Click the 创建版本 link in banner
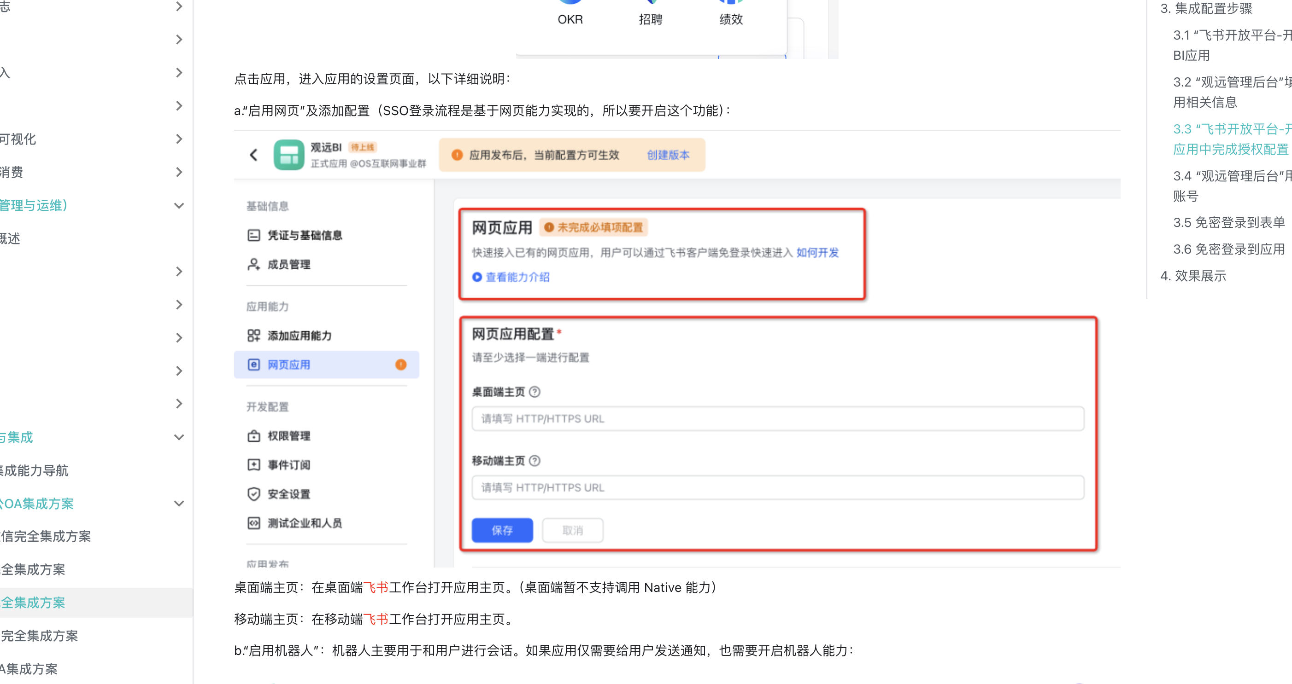Image resolution: width=1292 pixels, height=684 pixels. (668, 155)
